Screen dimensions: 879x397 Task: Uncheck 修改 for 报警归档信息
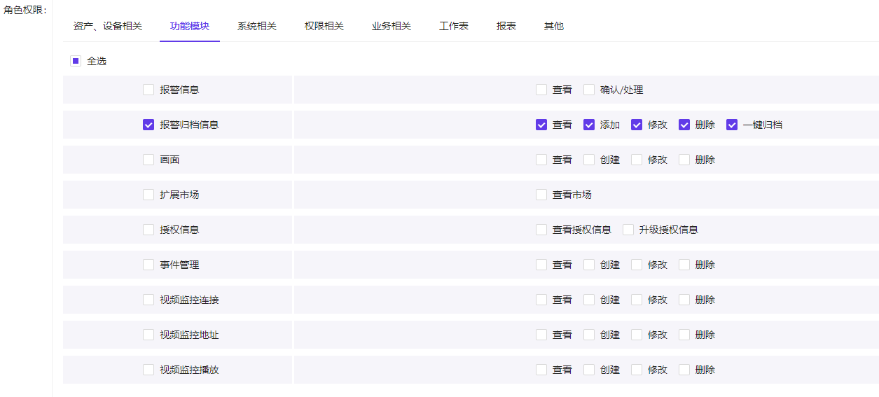tap(637, 125)
